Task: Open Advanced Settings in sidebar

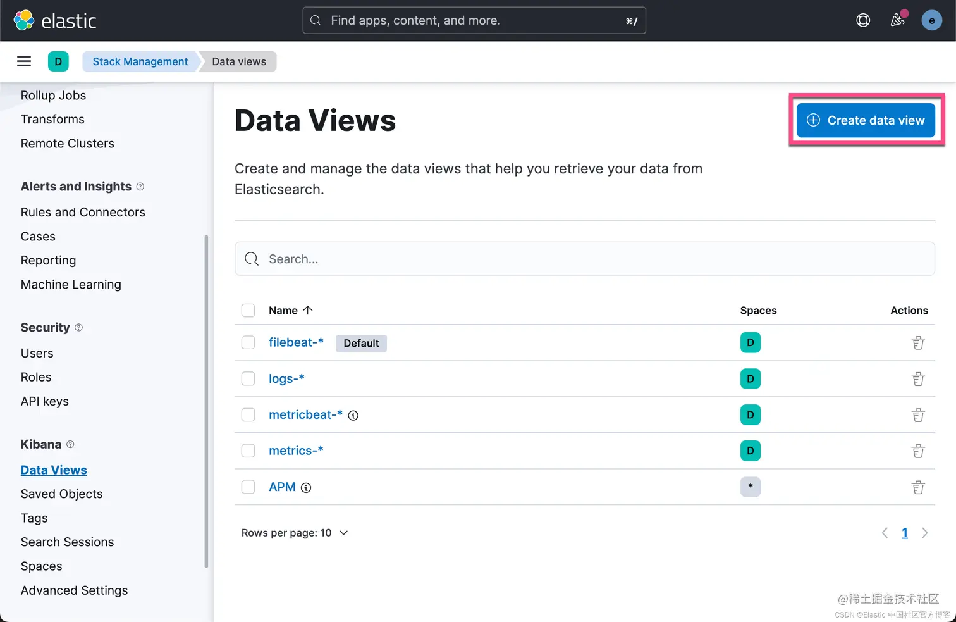Action: (74, 590)
